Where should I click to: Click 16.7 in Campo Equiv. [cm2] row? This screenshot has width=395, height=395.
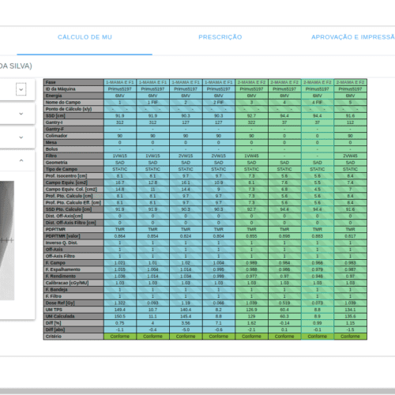tap(120, 182)
